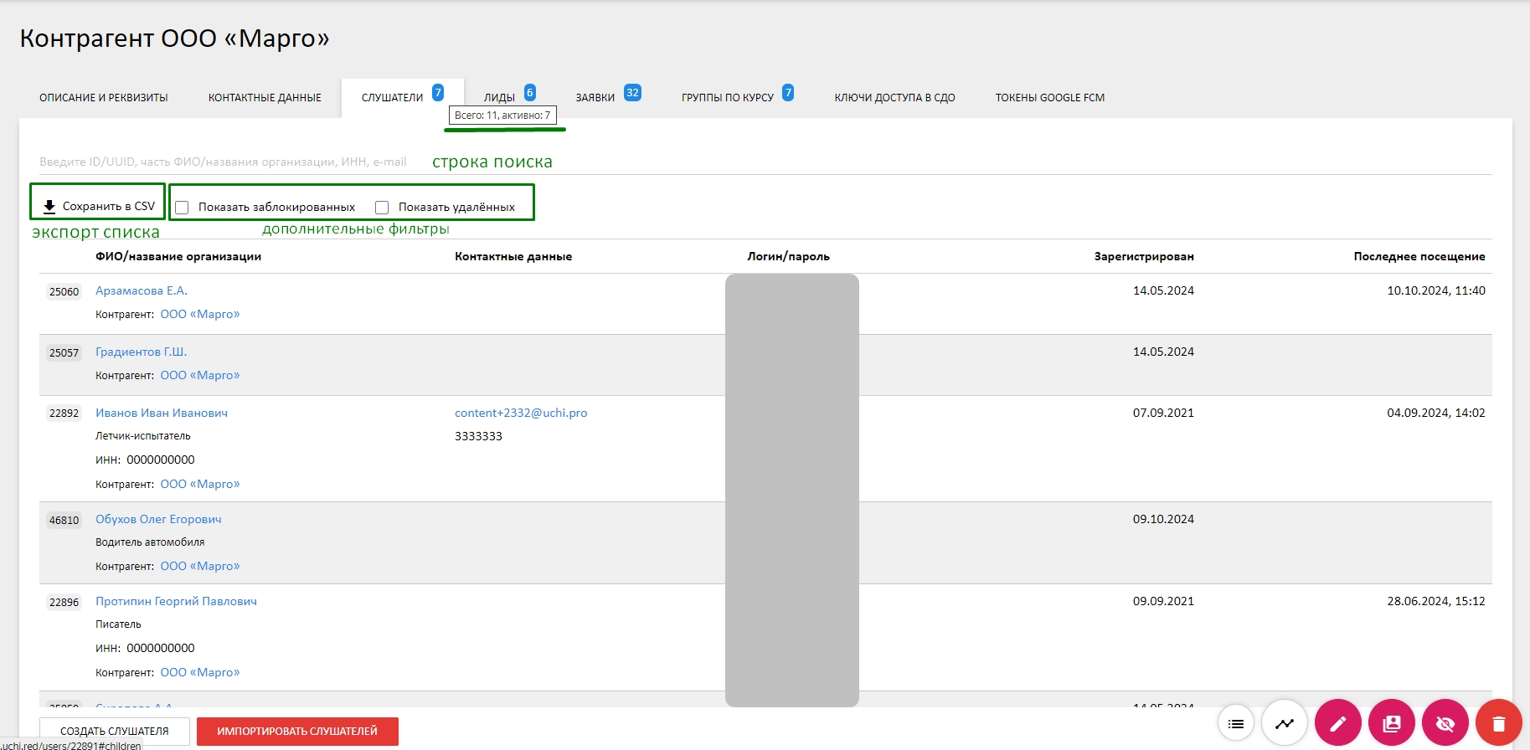Open Группы по курсу tab

coord(728,98)
